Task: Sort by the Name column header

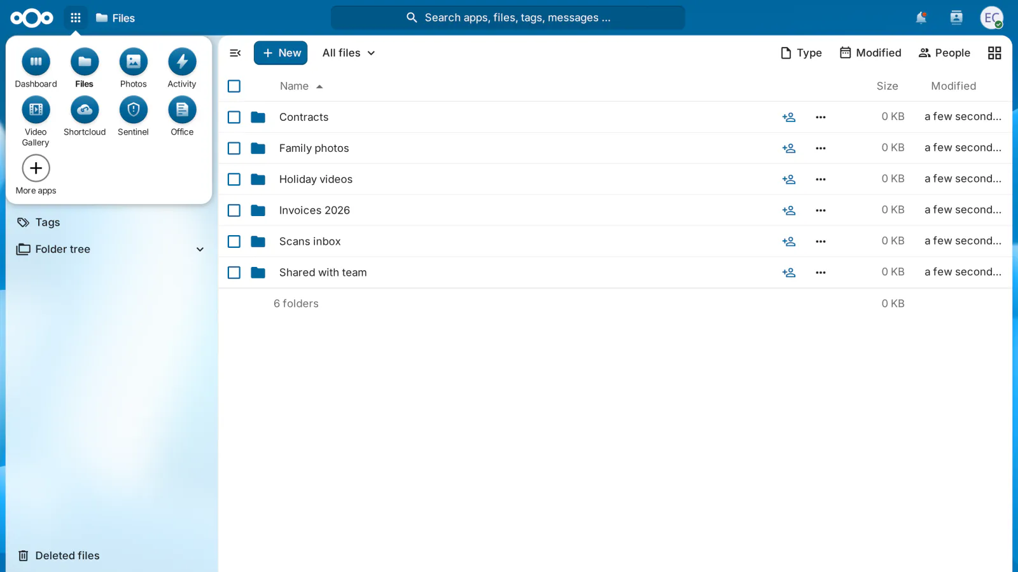Action: [x=302, y=86]
